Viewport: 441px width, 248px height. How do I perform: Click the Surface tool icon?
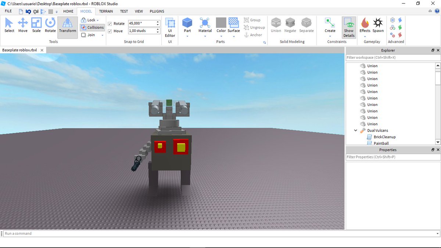click(234, 23)
